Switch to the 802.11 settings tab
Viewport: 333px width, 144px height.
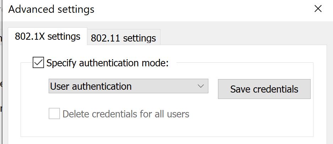point(123,38)
